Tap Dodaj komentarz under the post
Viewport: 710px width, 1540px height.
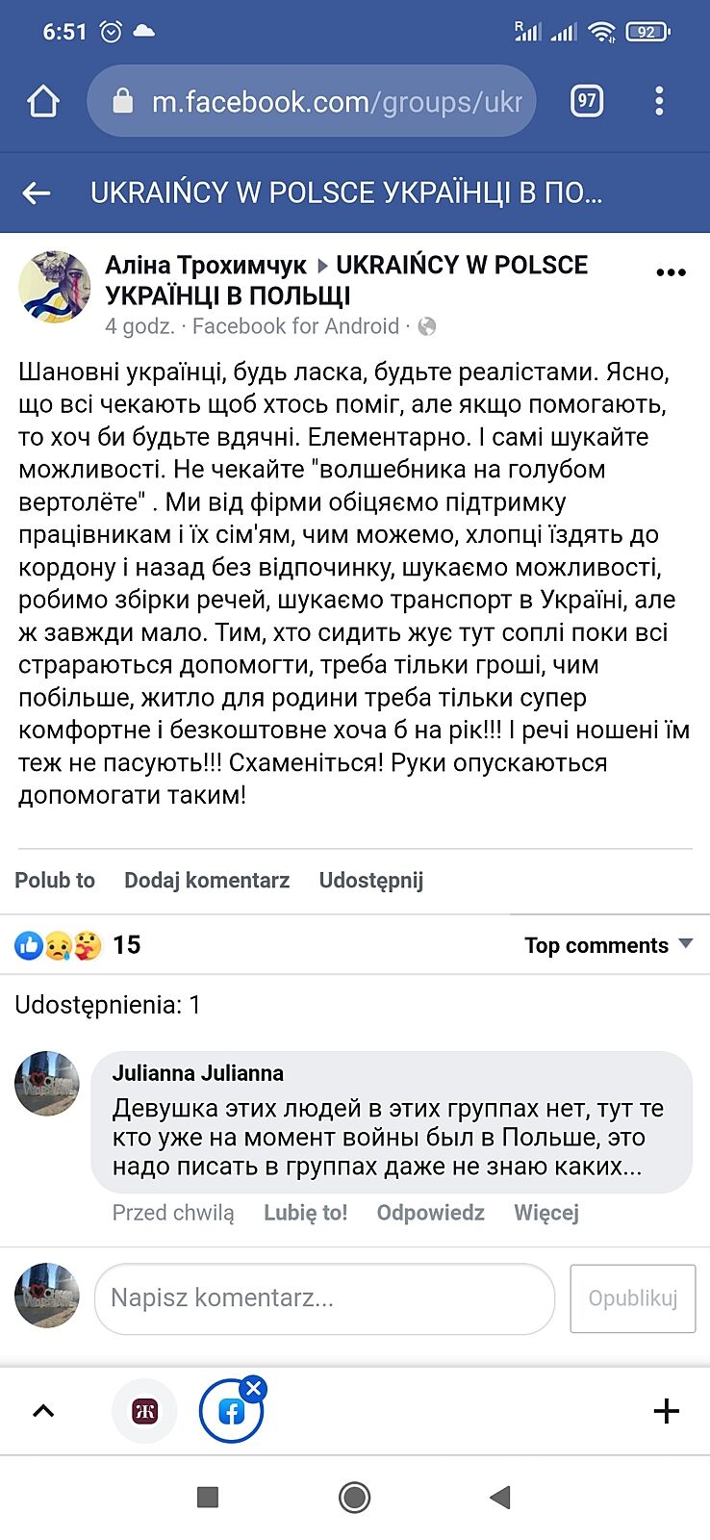207,880
